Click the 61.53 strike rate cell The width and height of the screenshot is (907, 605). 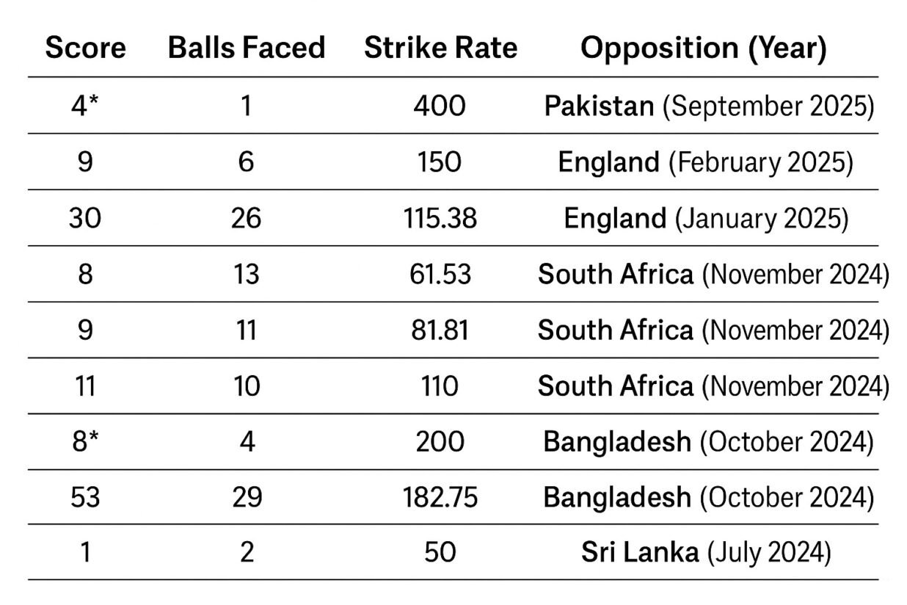coord(440,274)
